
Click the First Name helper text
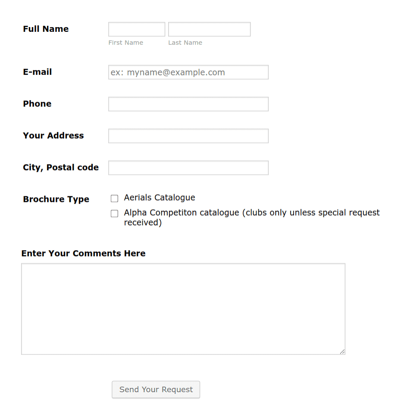pyautogui.click(x=125, y=42)
